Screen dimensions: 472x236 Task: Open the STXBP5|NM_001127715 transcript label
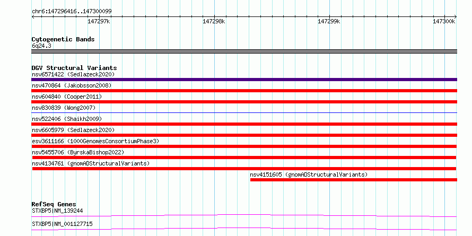click(x=62, y=224)
